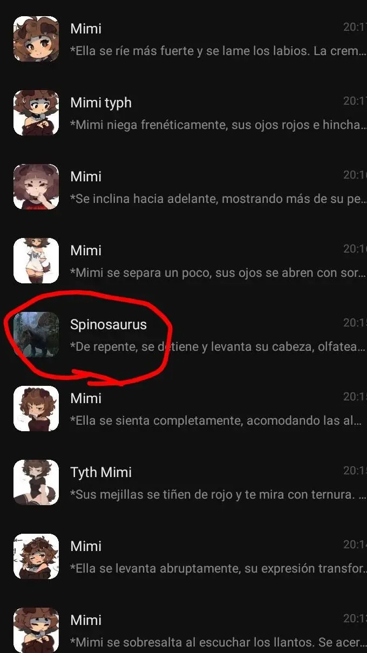The width and height of the screenshot is (367, 653).
Task: Tap avatar of Mimi chat 'Mimi se sobresalta'
Action: [36, 630]
